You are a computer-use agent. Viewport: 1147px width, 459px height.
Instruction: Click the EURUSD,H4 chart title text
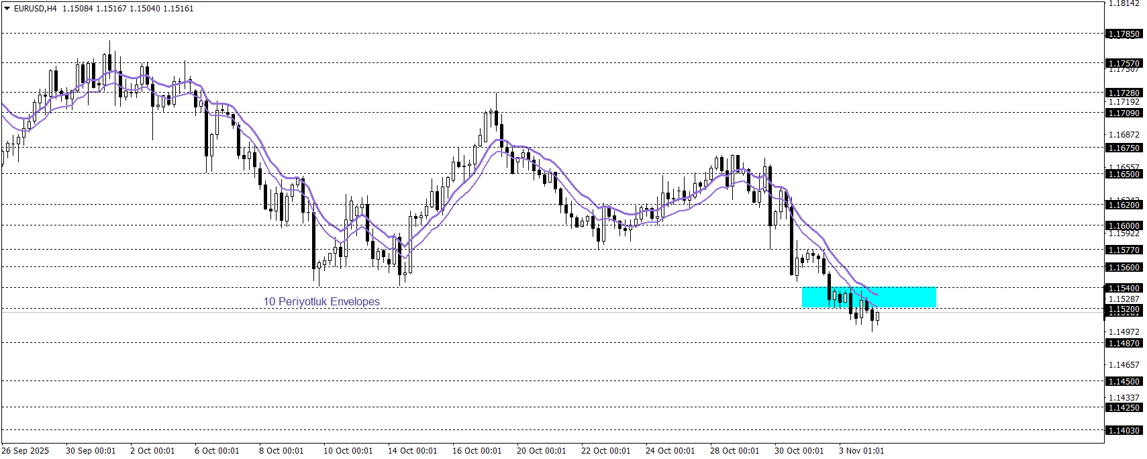tap(36, 9)
